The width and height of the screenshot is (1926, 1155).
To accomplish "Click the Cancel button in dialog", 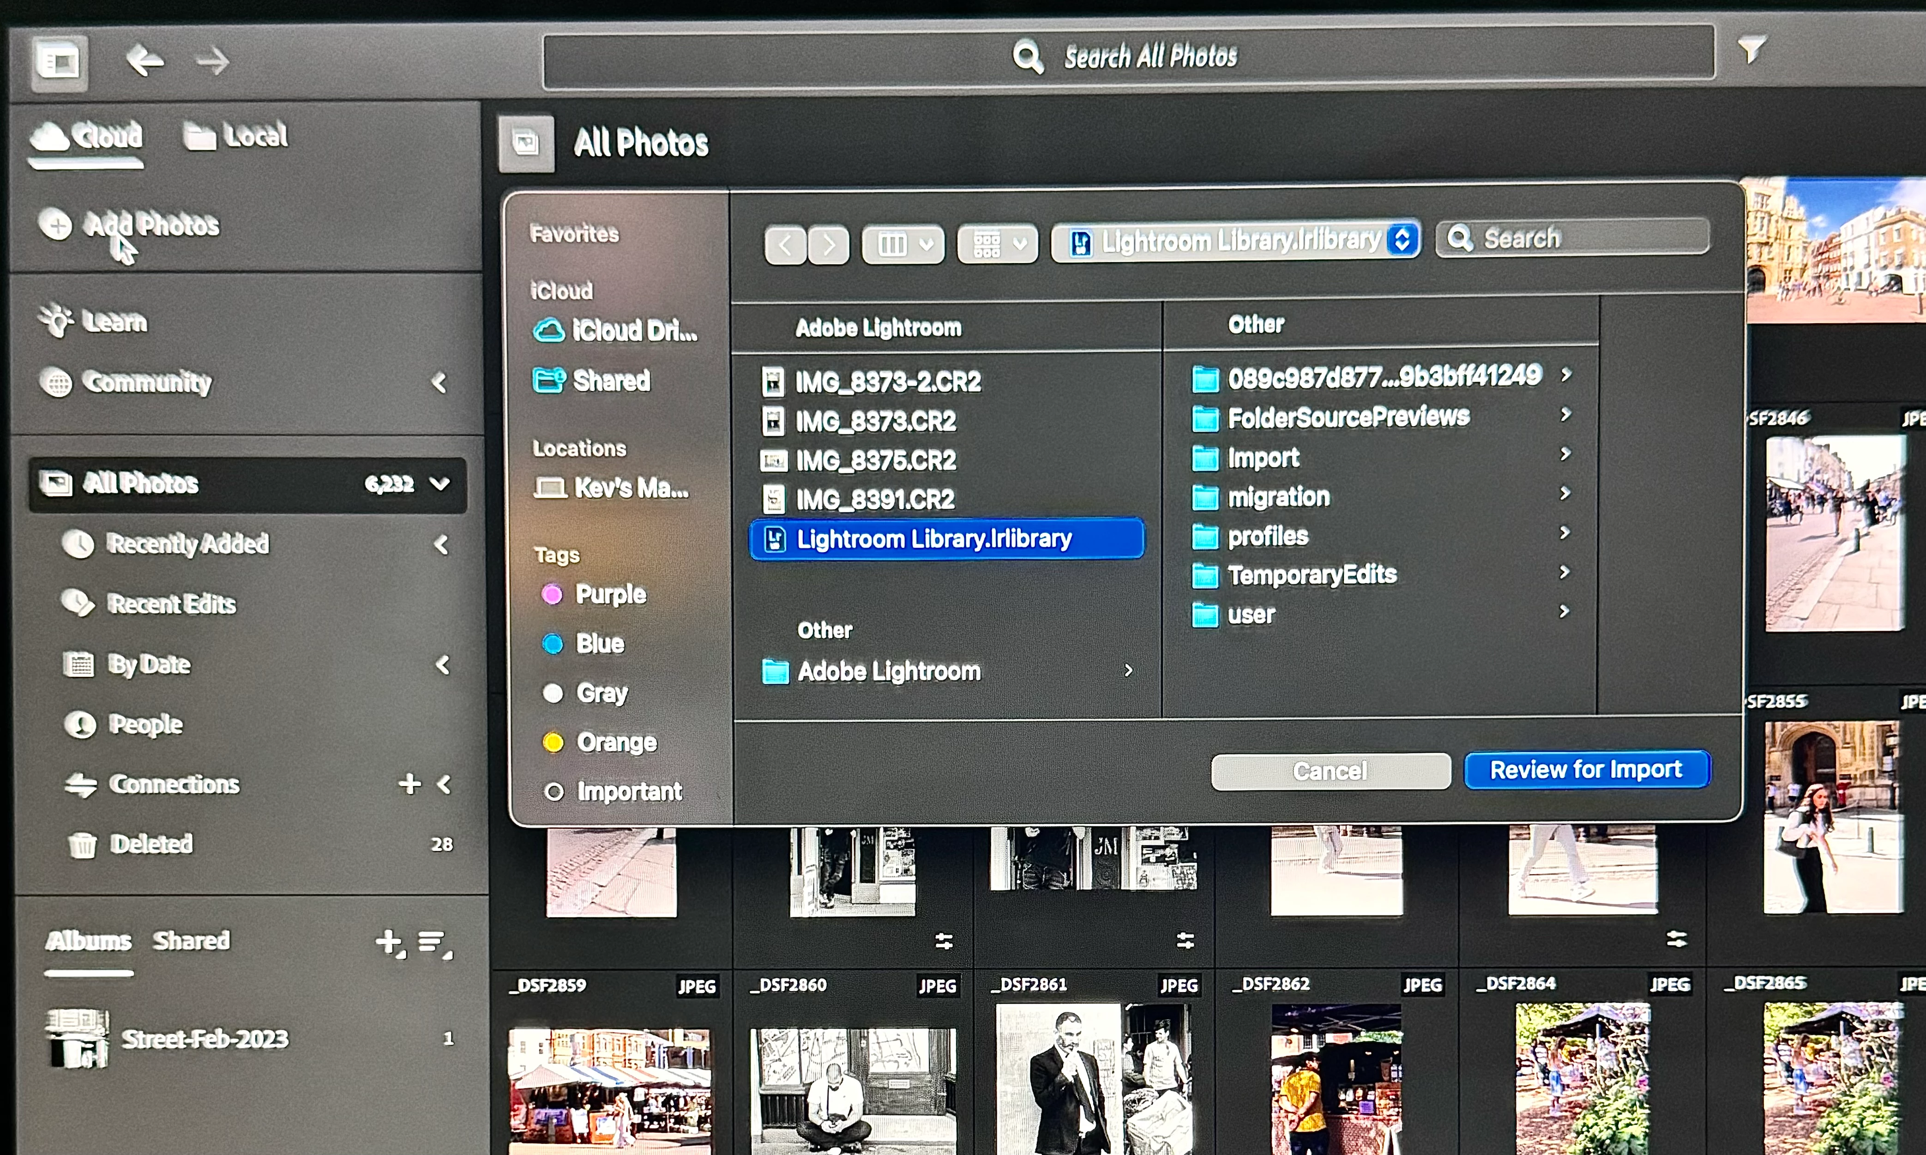I will [1330, 771].
